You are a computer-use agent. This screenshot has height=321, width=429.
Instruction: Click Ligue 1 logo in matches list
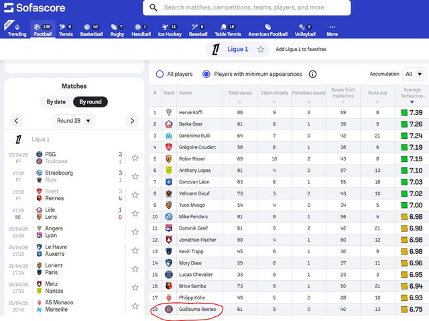[18, 139]
